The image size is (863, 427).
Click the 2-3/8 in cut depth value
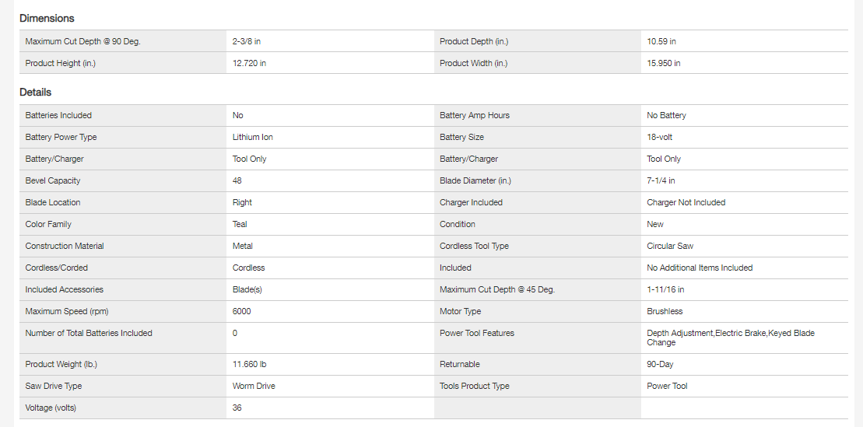pos(247,41)
